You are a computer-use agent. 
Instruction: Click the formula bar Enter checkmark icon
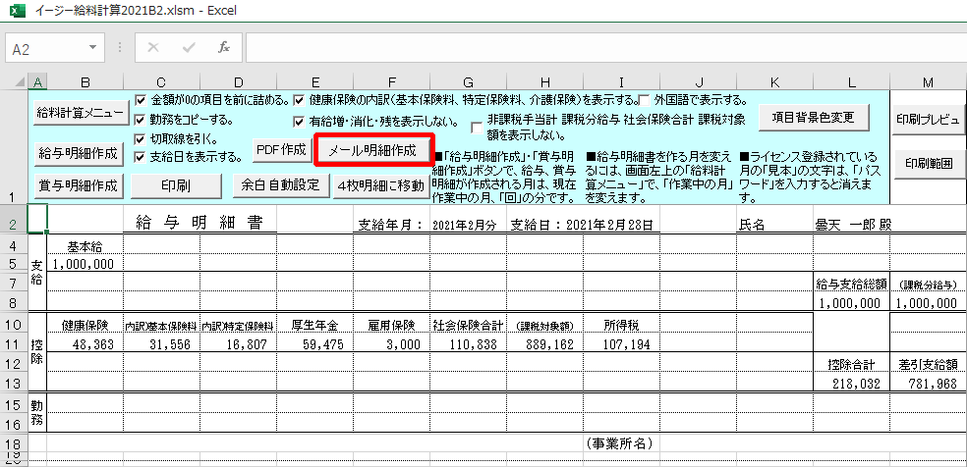pyautogui.click(x=188, y=47)
